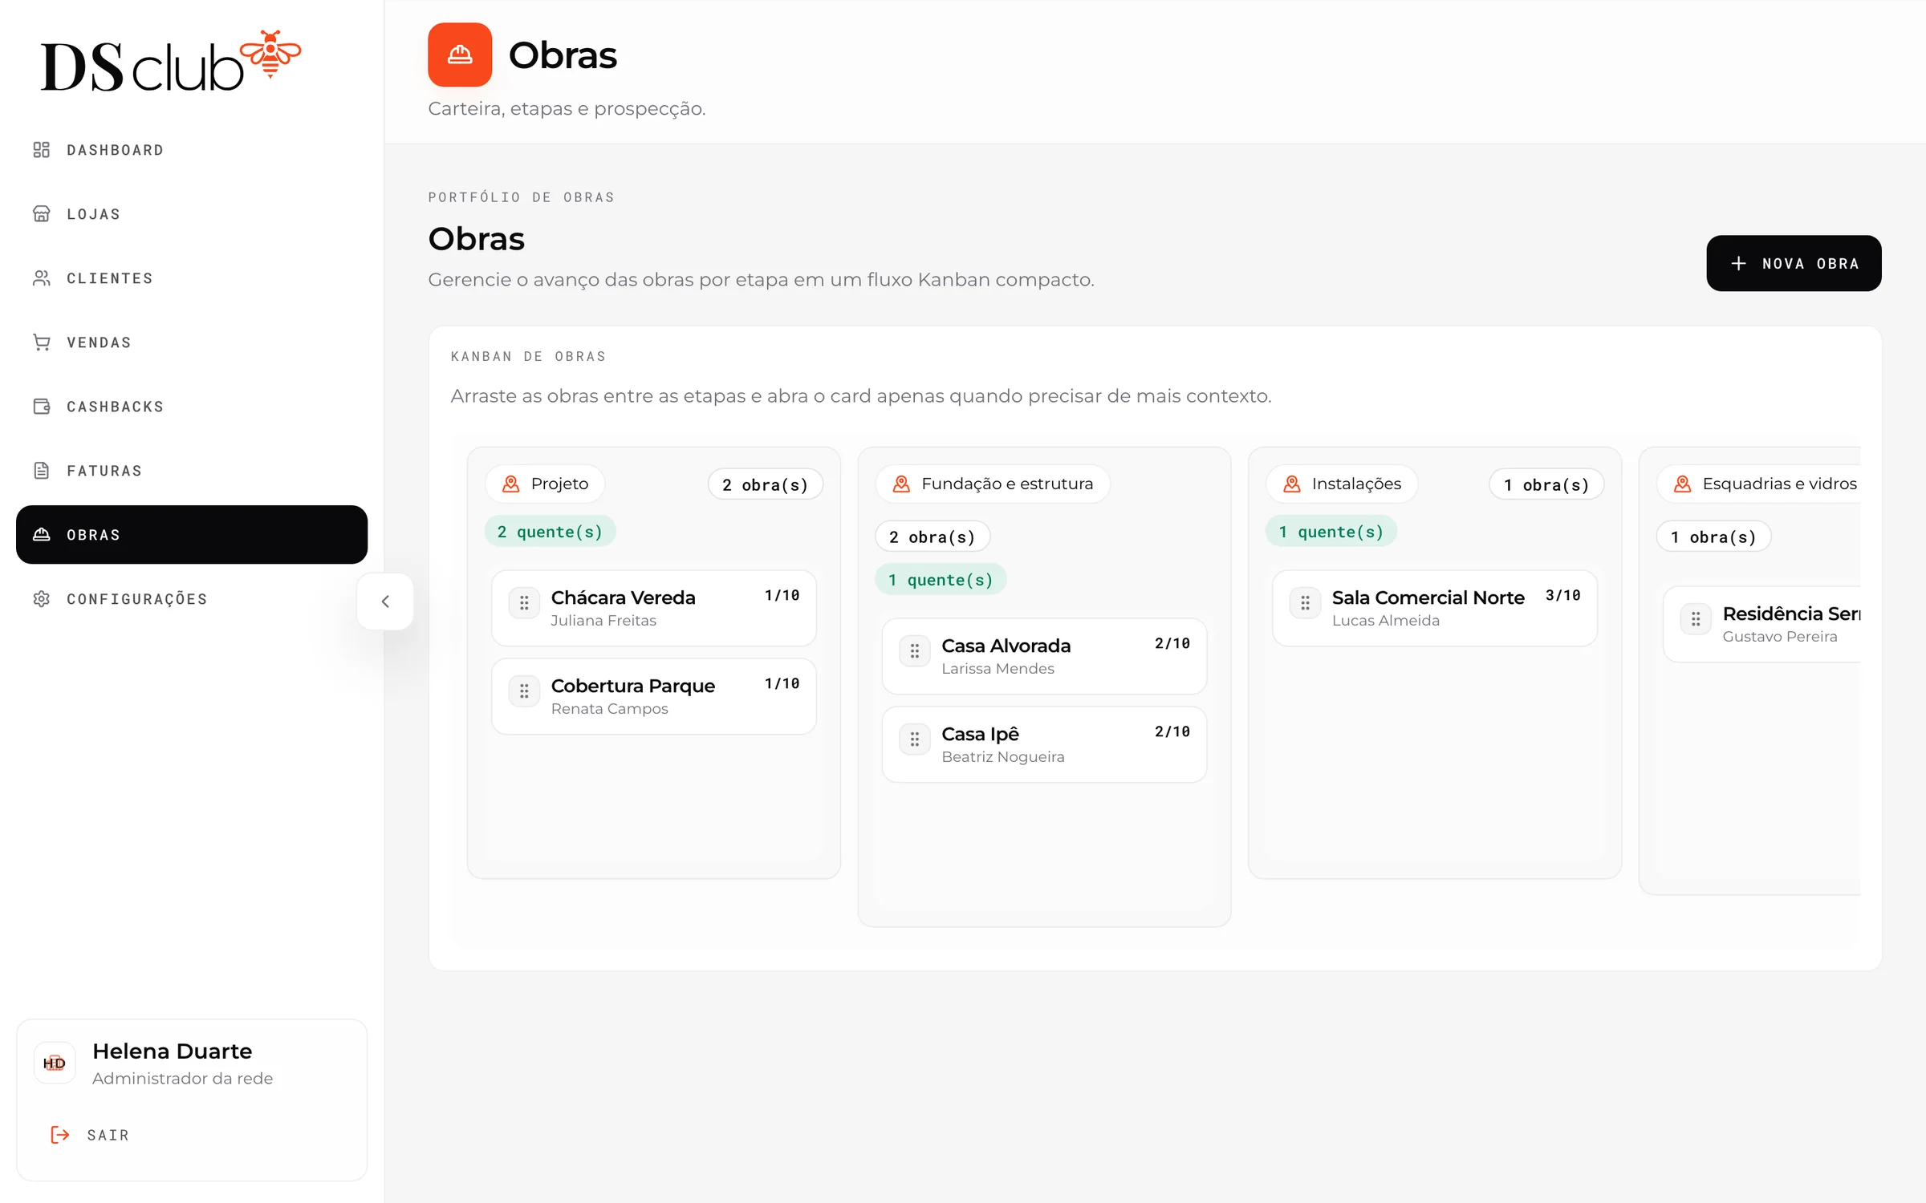Open the Casa Alvorada card title
This screenshot has height=1203, width=1926.
click(x=1006, y=646)
